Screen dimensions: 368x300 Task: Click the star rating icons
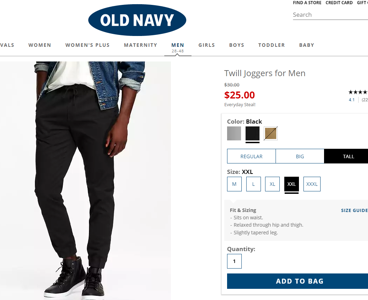click(x=358, y=93)
